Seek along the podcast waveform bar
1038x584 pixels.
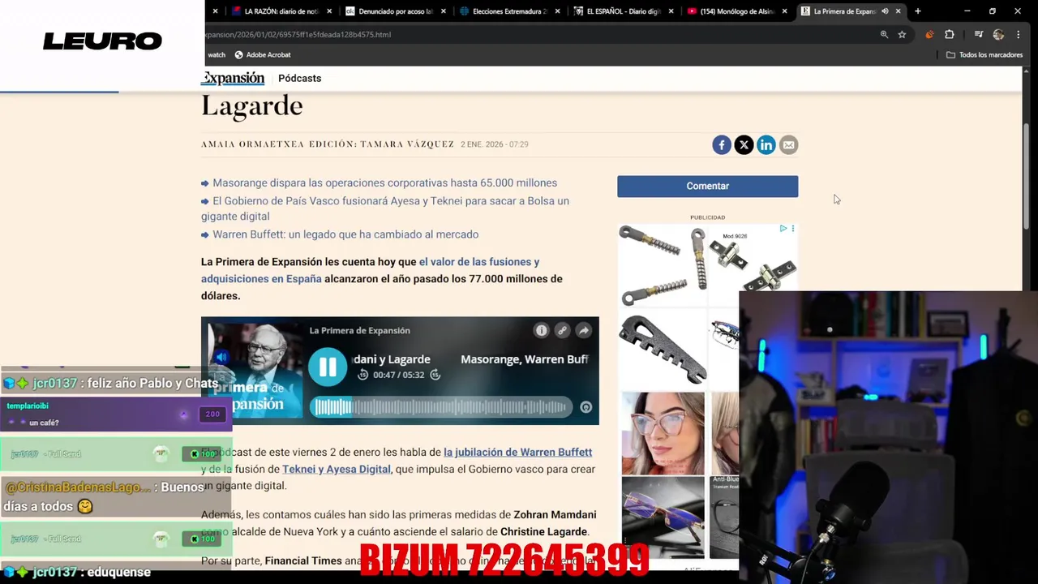[x=442, y=407]
